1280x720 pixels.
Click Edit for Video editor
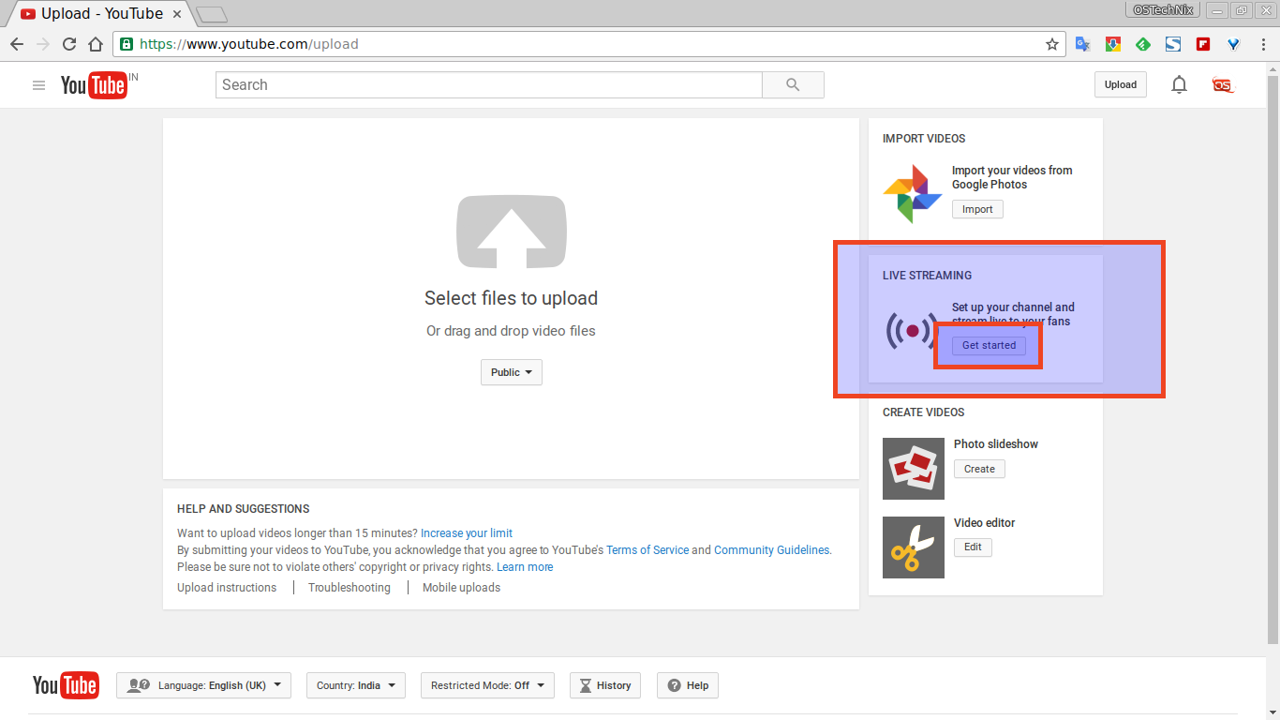pyautogui.click(x=973, y=547)
